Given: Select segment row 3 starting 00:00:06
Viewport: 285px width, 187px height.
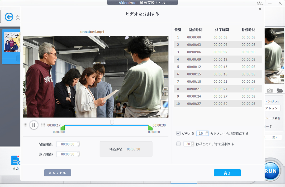Looking at the screenshot, I should (217, 52).
